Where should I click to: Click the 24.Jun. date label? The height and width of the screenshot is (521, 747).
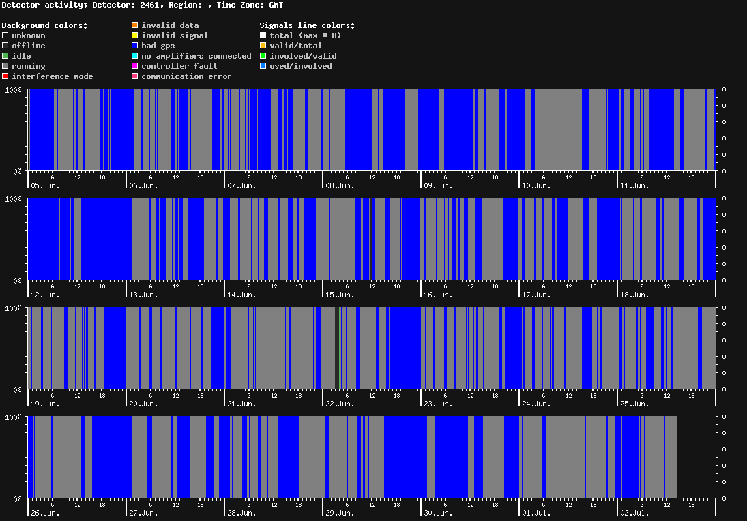536,404
